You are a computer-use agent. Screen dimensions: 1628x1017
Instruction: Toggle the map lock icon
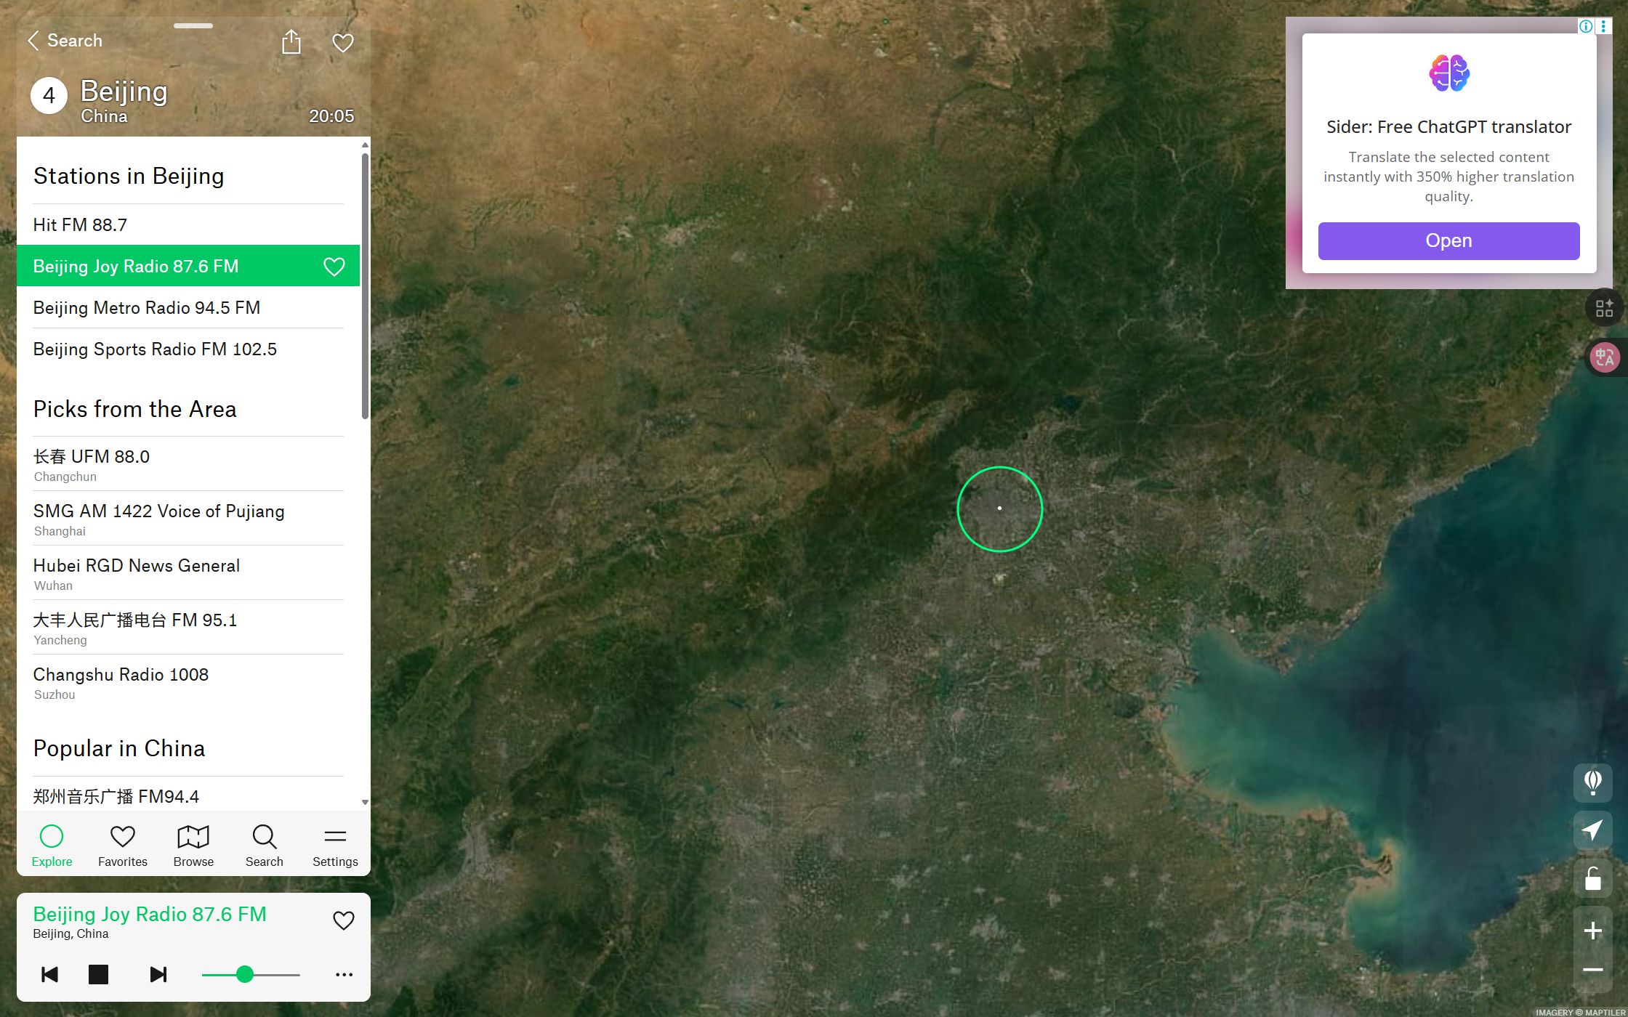coord(1592,878)
